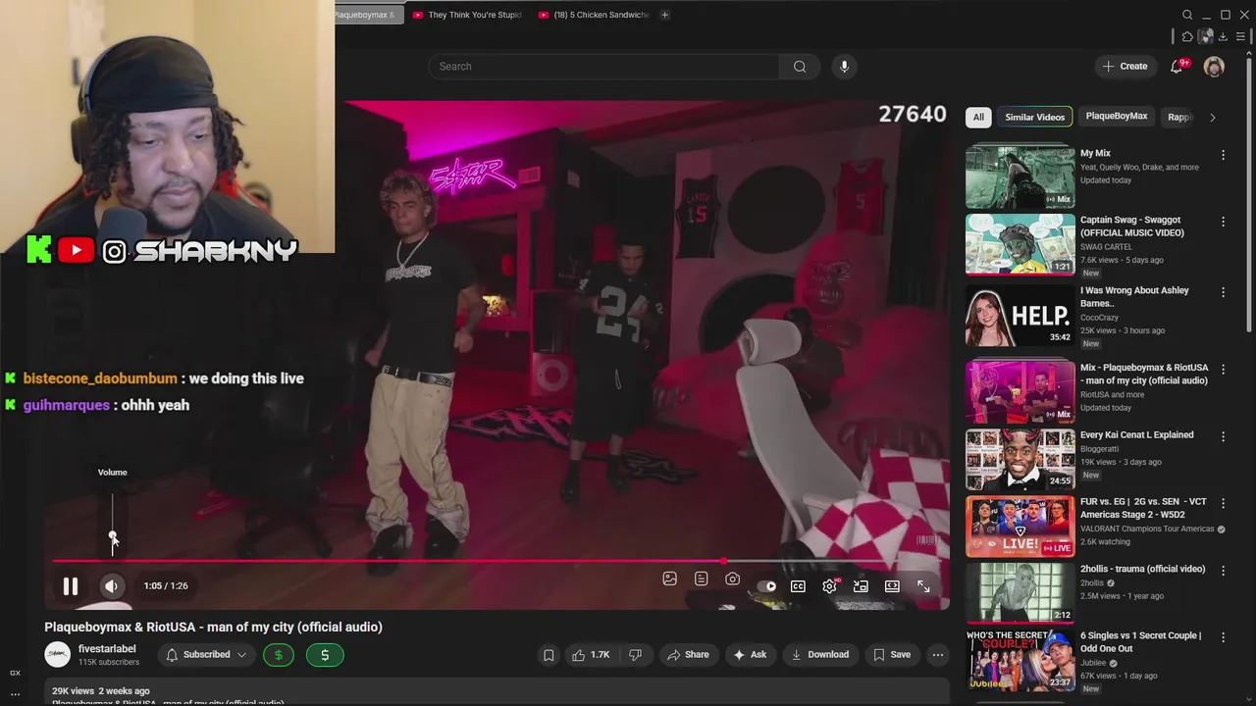Image resolution: width=1256 pixels, height=706 pixels.
Task: Open the browser tab search magnifier
Action: (x=1187, y=15)
